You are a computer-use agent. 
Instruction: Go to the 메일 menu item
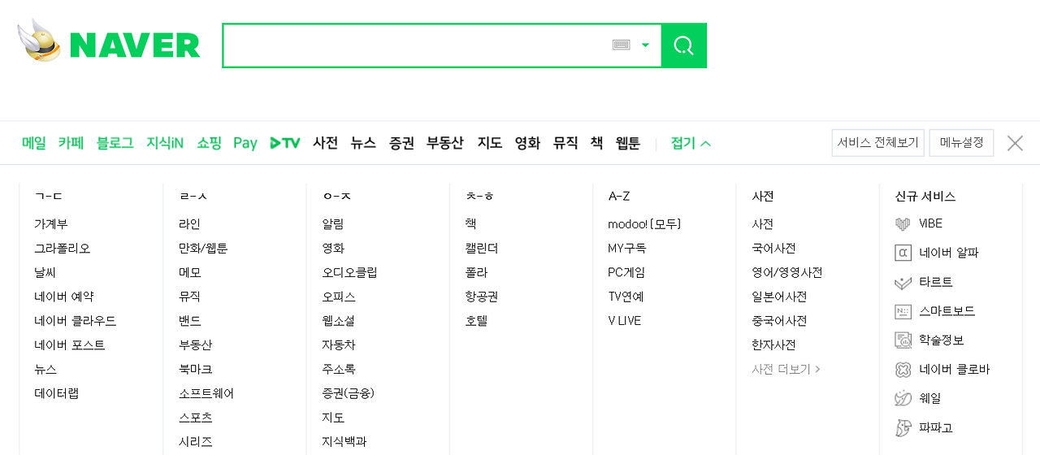(34, 143)
